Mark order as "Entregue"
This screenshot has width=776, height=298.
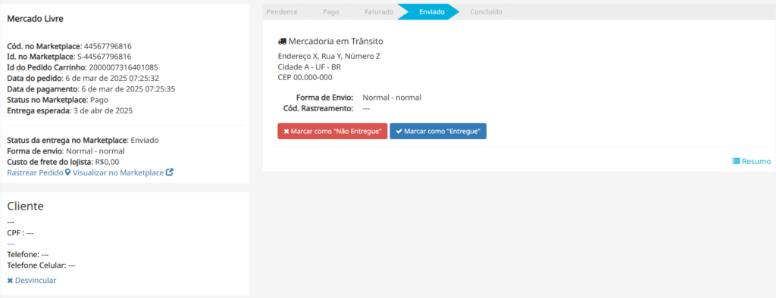438,131
